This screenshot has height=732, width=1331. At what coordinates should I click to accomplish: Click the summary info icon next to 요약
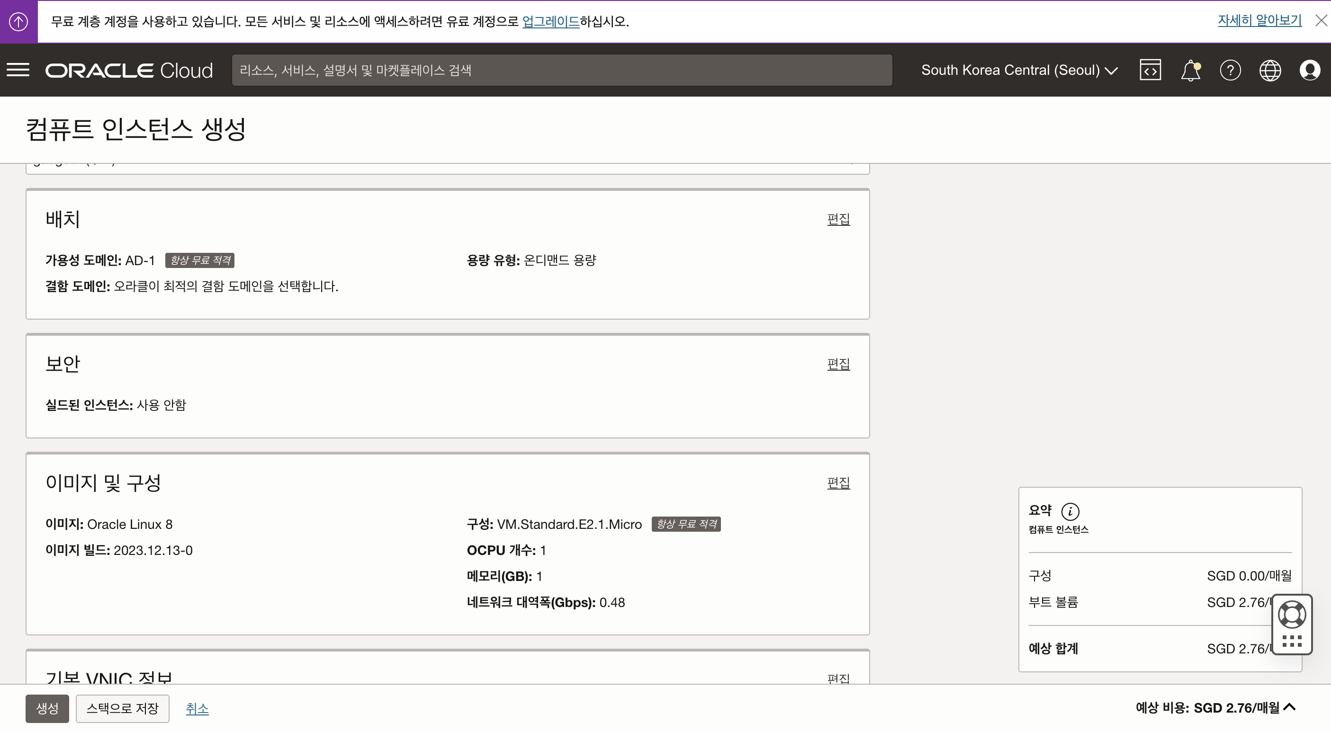1070,511
